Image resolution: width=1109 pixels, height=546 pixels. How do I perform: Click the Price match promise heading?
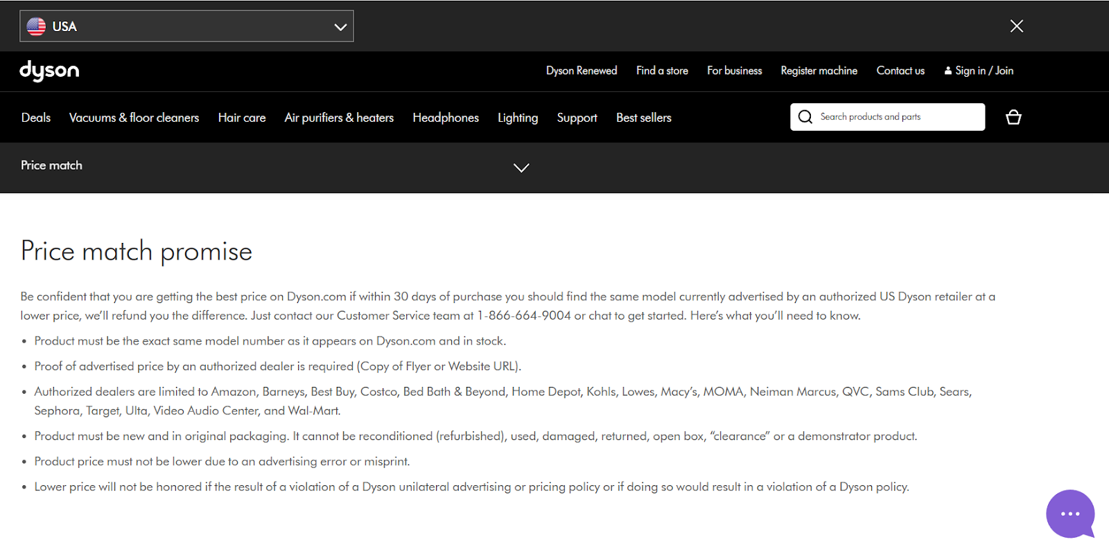137,251
